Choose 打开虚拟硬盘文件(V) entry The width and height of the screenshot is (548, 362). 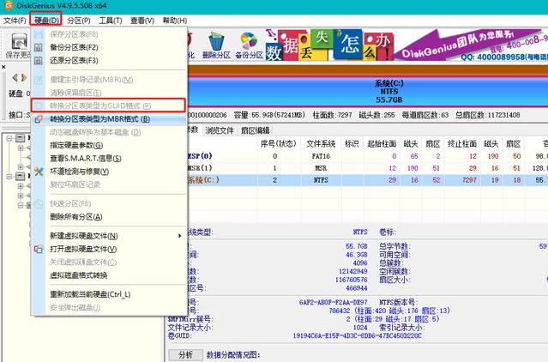(x=108, y=249)
